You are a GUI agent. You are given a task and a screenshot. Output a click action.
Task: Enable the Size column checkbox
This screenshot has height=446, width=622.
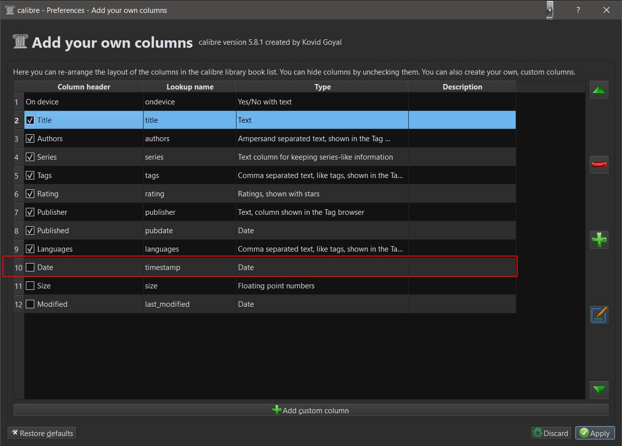(x=30, y=286)
